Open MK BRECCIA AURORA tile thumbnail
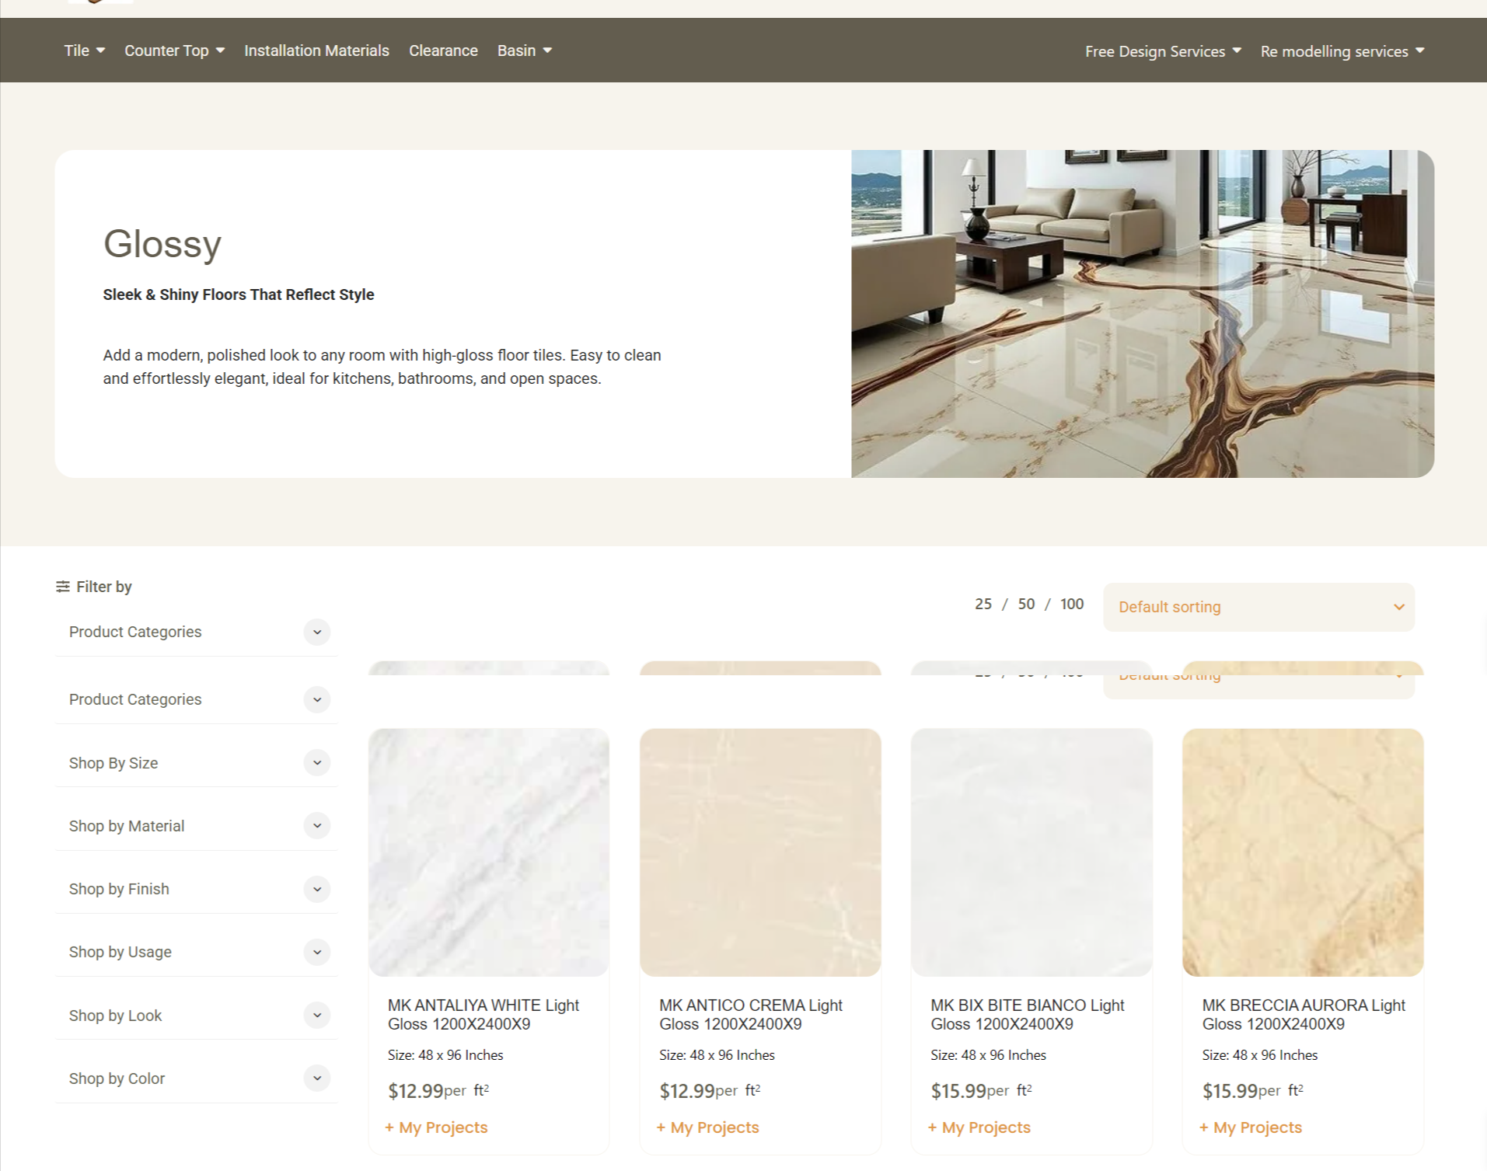The width and height of the screenshot is (1487, 1171). 1302,852
